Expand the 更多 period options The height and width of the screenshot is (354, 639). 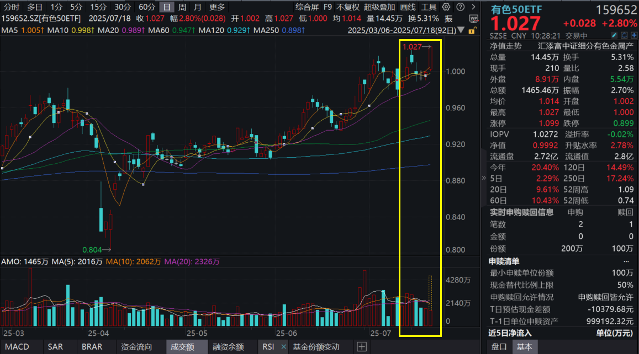[x=218, y=7]
